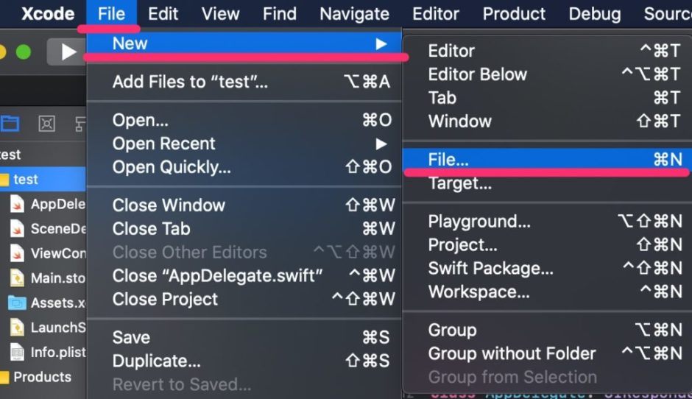Viewport: 692px width, 399px height.
Task: Choose File... in the New submenu
Action: [x=547, y=159]
